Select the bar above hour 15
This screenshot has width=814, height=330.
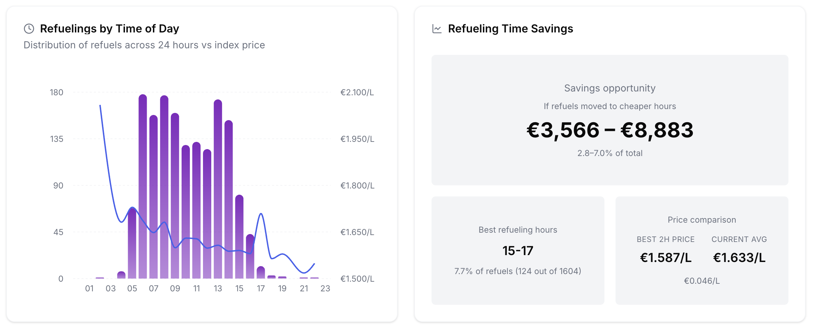pos(239,238)
